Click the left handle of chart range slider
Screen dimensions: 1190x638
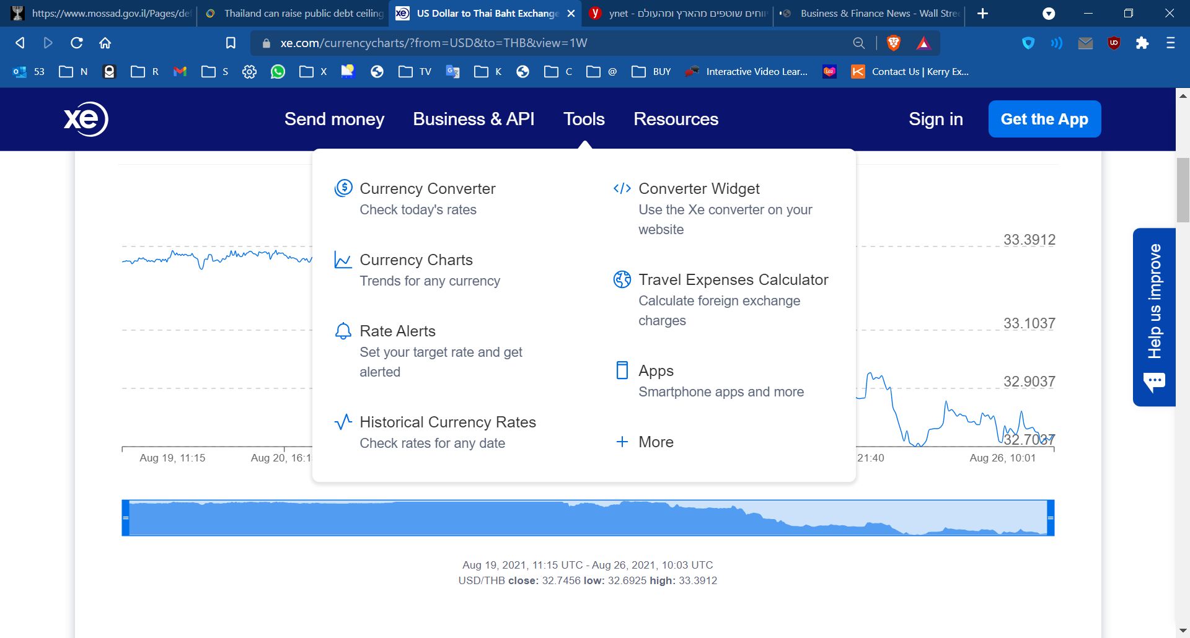125,518
